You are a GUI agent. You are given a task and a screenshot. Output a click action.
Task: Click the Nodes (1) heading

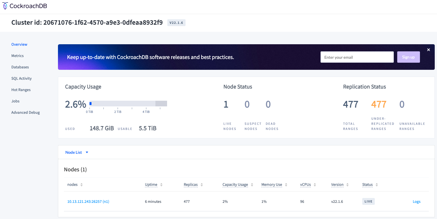point(75,169)
